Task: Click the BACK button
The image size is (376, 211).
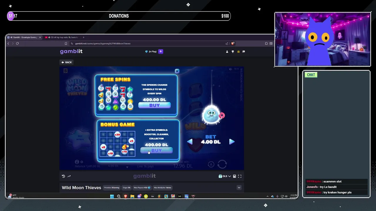Action: (x=66, y=62)
